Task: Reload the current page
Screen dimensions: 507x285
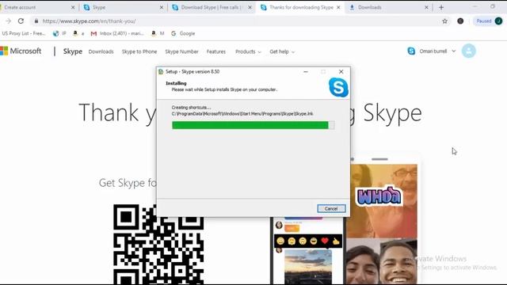Action: tap(21, 21)
